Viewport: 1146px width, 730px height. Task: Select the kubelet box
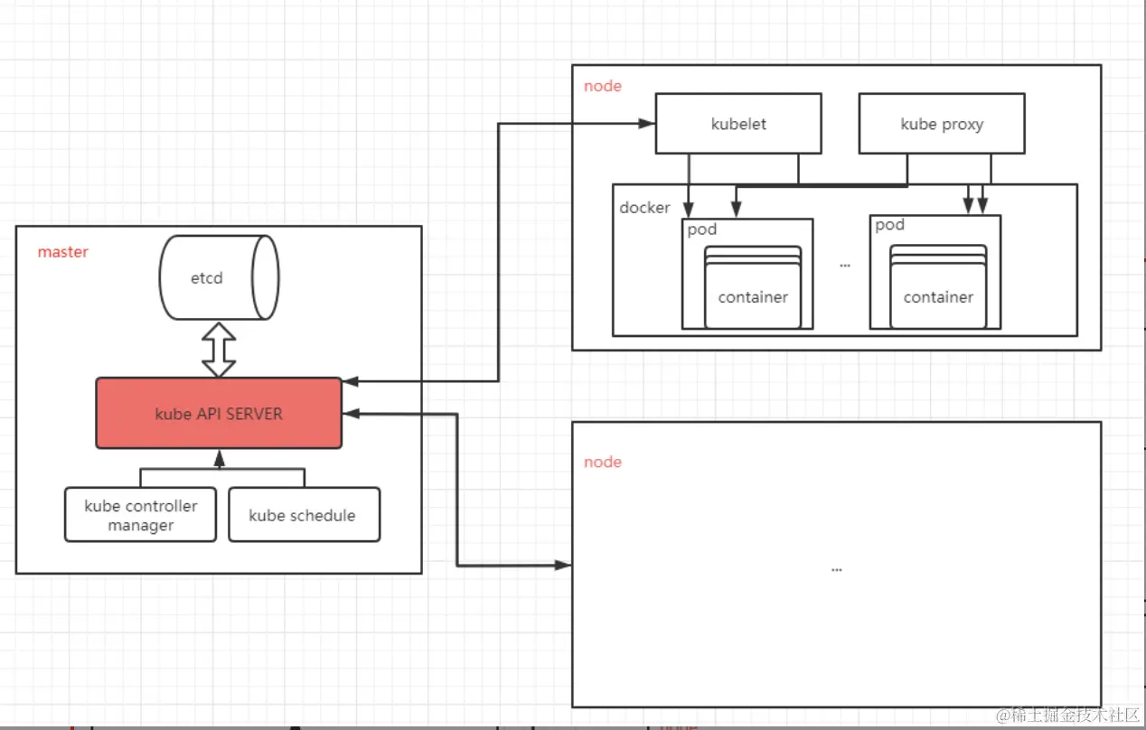coord(738,124)
